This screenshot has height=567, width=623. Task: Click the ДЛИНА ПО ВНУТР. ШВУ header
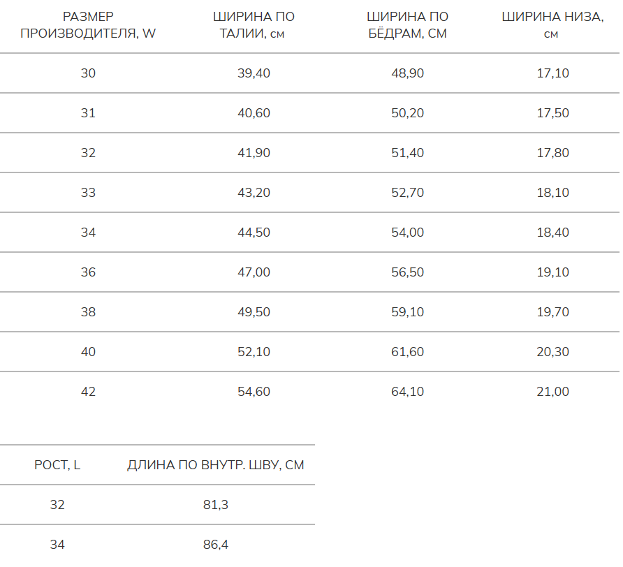(x=215, y=465)
